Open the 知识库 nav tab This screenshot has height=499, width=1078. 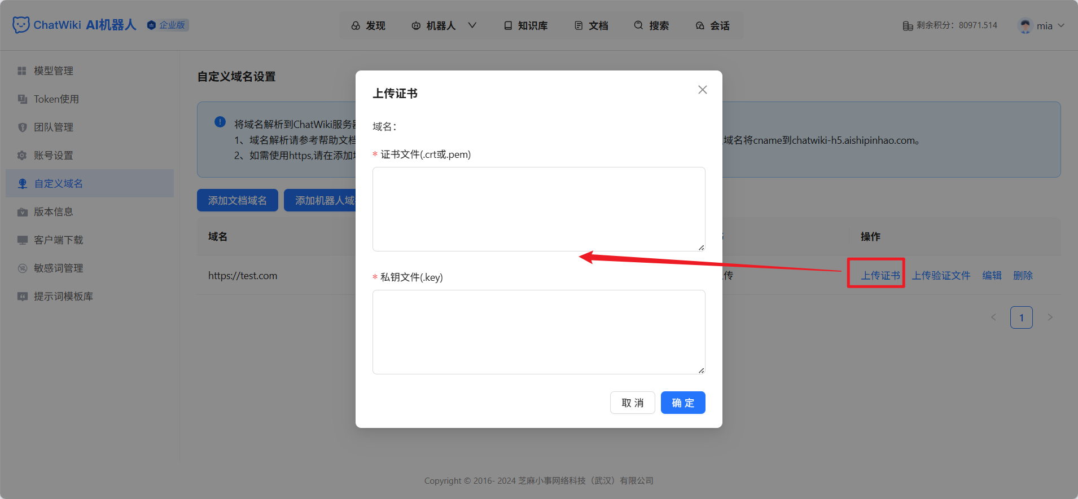pyautogui.click(x=525, y=25)
